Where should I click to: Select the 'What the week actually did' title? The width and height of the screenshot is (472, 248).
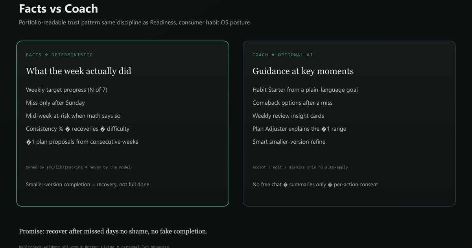click(x=79, y=71)
